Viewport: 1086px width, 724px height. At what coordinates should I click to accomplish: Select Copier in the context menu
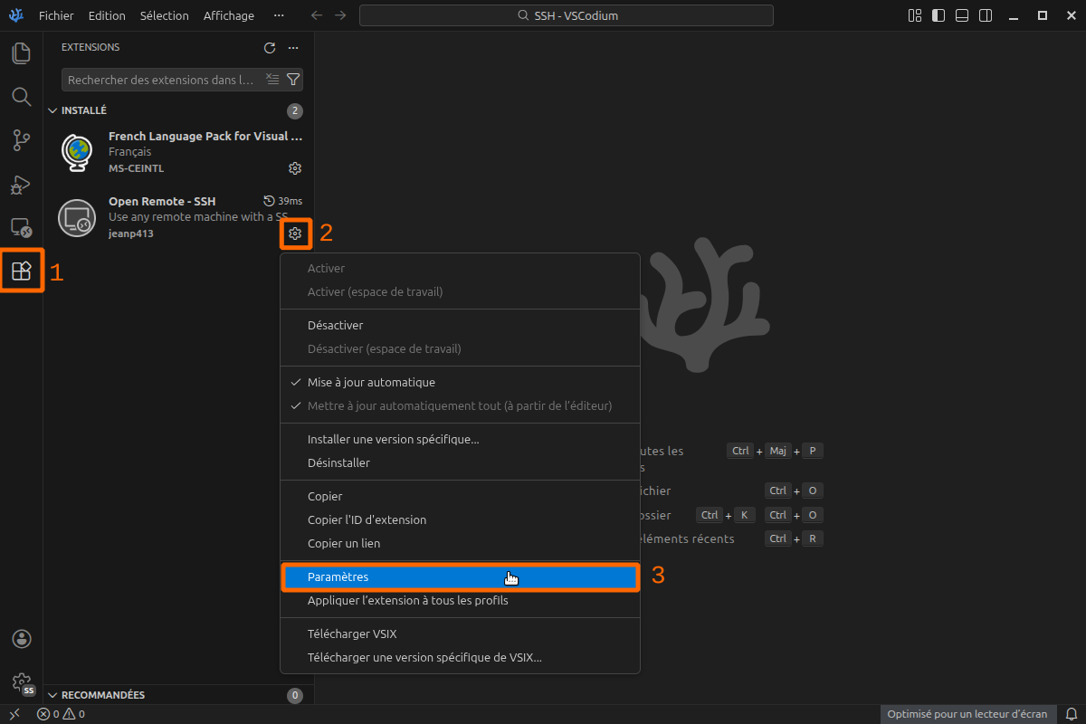(460, 496)
